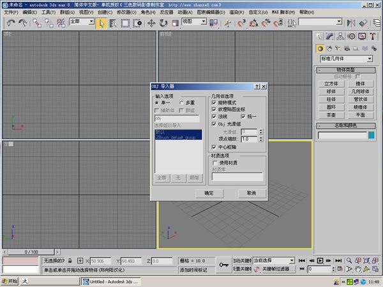Click the 顶点缩放 spinner arrows
This screenshot has height=287, width=383.
261,139
